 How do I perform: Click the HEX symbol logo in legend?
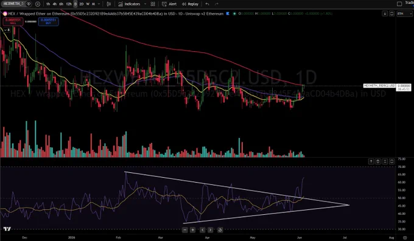pos(5,14)
